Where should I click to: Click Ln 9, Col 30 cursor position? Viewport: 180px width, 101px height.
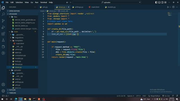[121, 96]
